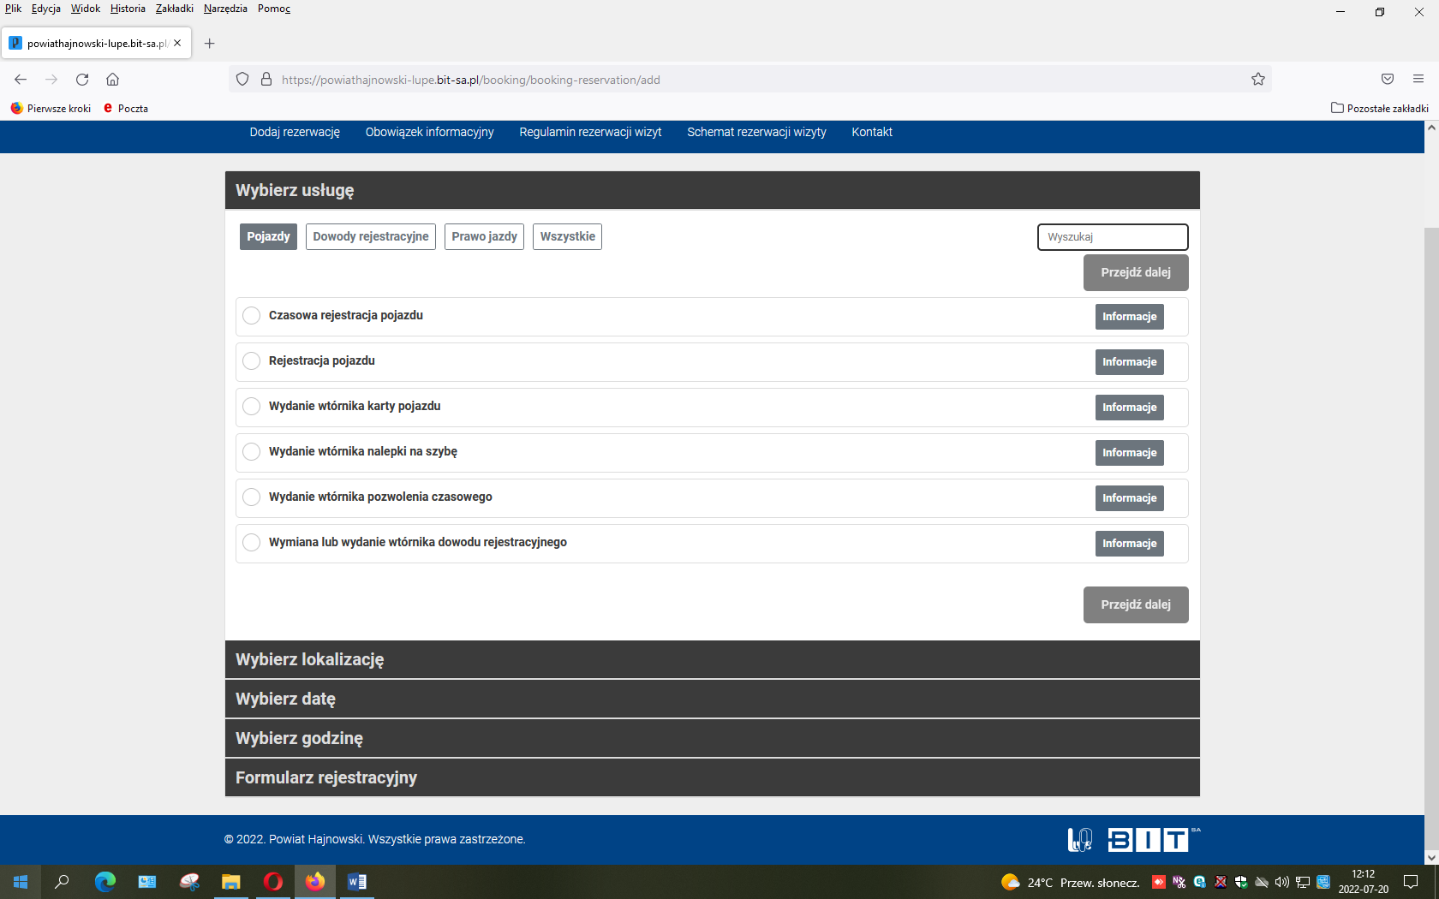Click into the Wyszukaj search field
Image resolution: width=1439 pixels, height=899 pixels.
[1112, 237]
